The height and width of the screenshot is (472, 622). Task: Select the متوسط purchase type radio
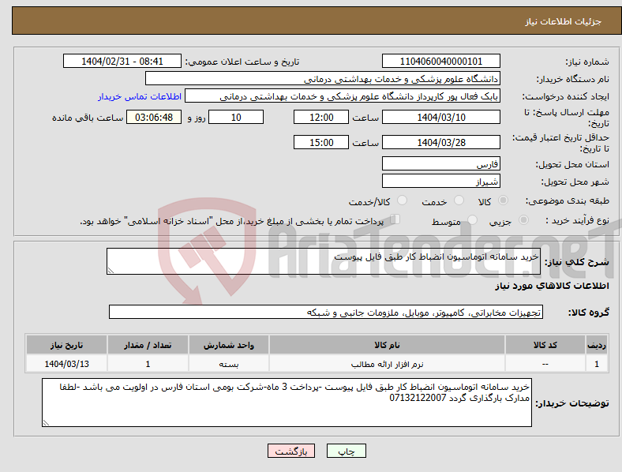click(472, 219)
